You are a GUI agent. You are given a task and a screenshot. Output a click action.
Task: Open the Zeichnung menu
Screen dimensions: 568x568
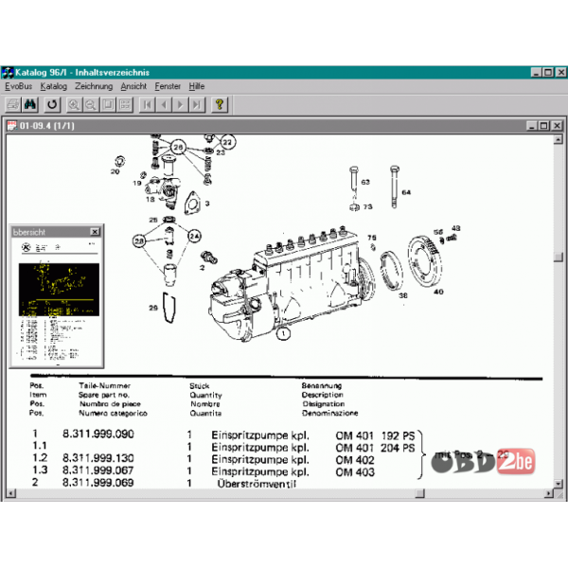pyautogui.click(x=94, y=86)
